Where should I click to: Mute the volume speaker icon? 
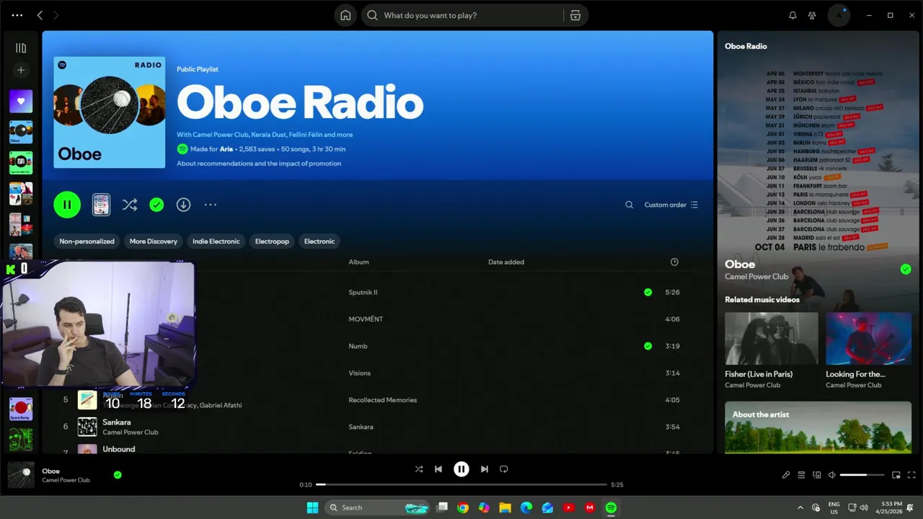click(x=831, y=475)
